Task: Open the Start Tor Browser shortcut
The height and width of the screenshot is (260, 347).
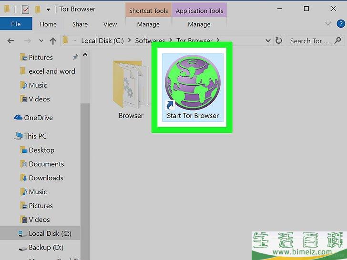Action: (193, 87)
